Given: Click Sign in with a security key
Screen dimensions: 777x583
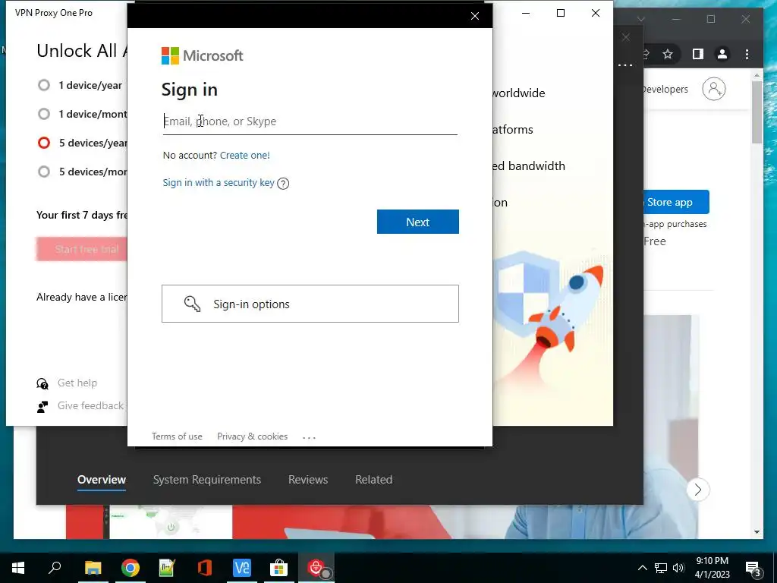Looking at the screenshot, I should pyautogui.click(x=219, y=182).
